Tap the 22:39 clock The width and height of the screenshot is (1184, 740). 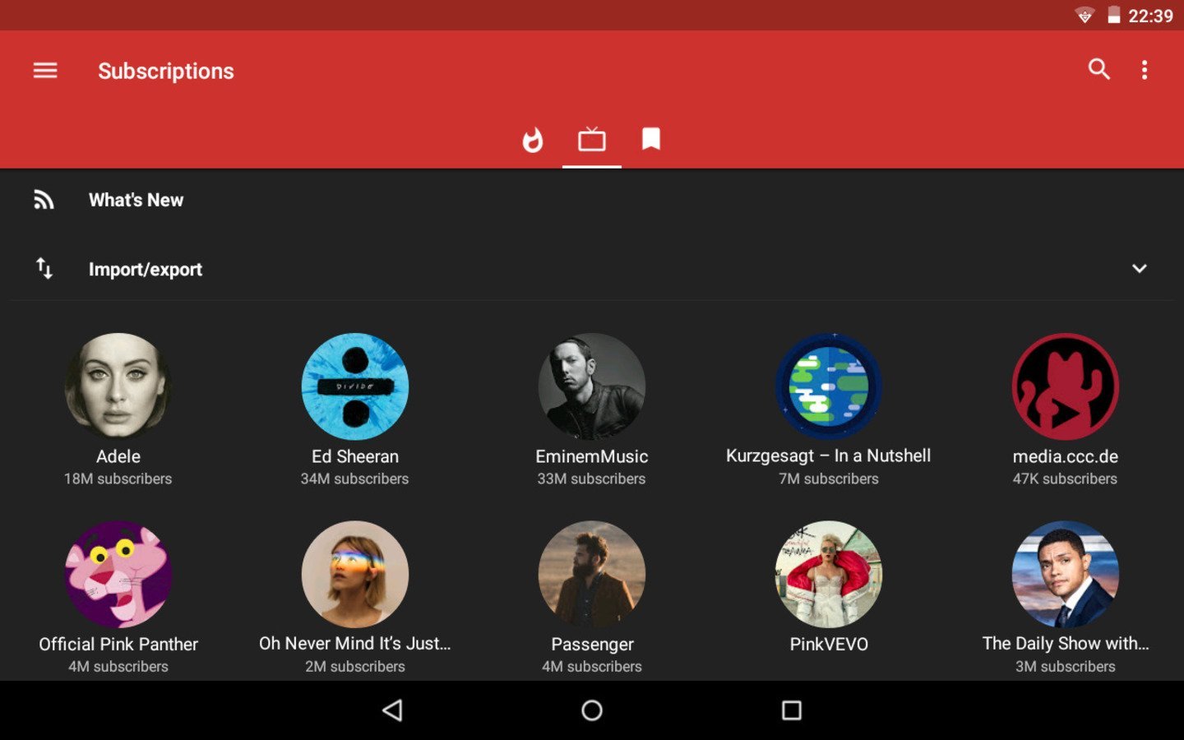coord(1150,16)
